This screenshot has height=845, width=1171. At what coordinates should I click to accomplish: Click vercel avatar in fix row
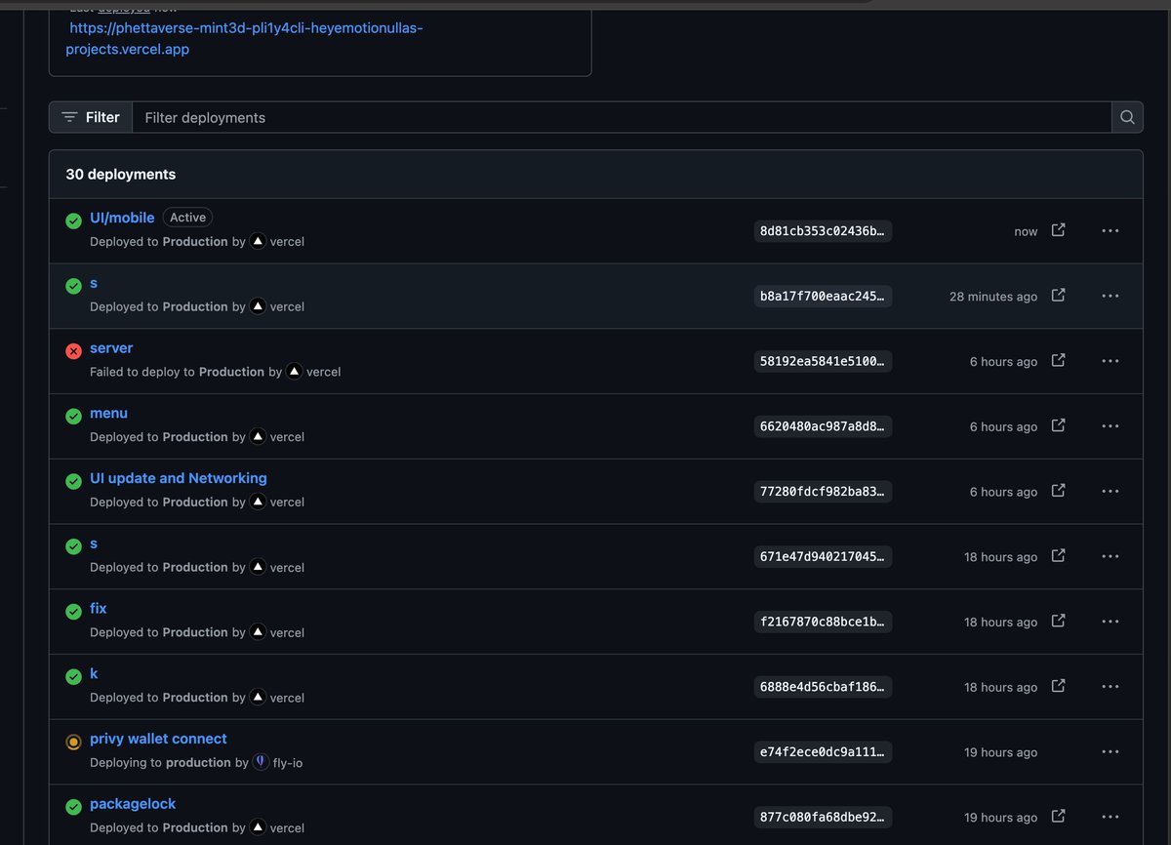258,632
